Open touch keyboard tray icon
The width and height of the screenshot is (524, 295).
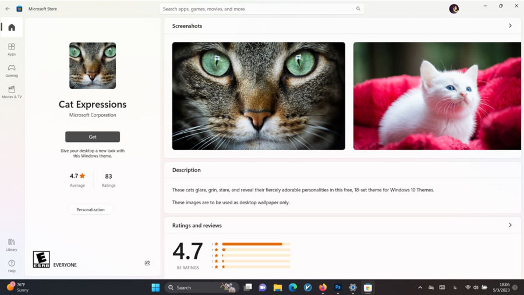442,287
